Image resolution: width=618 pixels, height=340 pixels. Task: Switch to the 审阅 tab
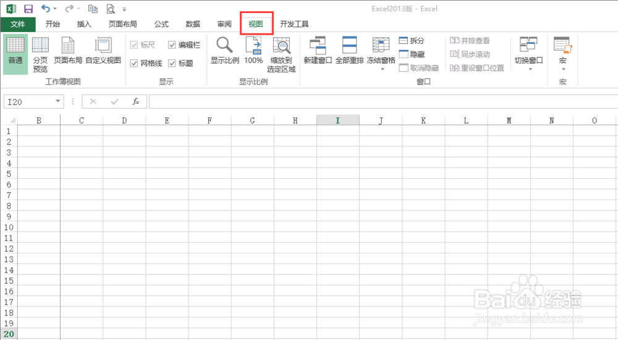coord(224,24)
